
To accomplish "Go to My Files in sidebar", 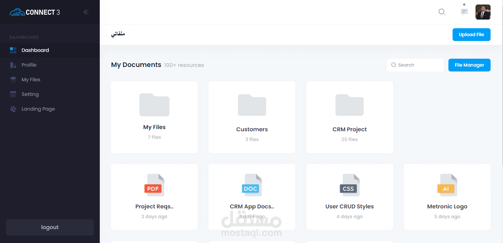I will [x=50, y=79].
